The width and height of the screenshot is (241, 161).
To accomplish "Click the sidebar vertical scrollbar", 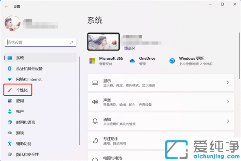I will pyautogui.click(x=79, y=101).
